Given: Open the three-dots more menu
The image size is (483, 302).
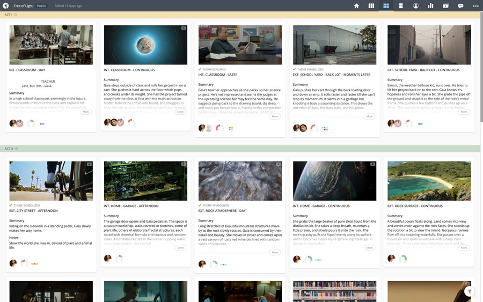Looking at the screenshot, I should click(475, 5).
